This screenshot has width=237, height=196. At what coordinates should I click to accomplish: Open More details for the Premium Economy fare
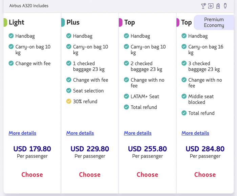coord(195,133)
